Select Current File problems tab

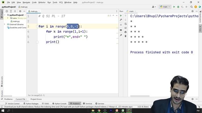click(x=21, y=99)
